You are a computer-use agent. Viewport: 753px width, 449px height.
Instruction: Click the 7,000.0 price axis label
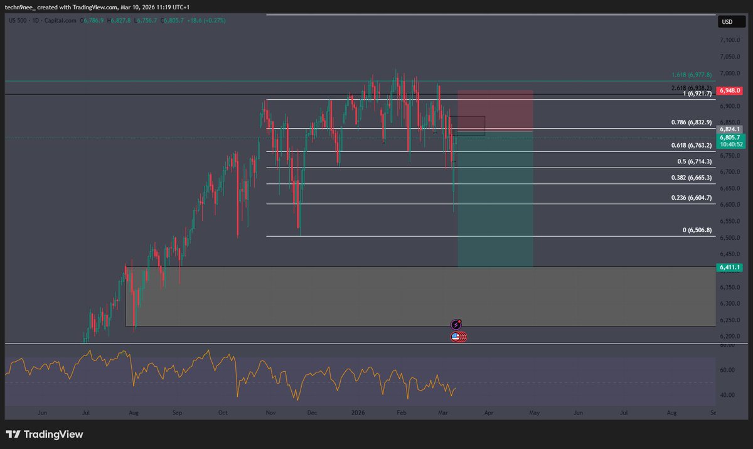coord(730,73)
